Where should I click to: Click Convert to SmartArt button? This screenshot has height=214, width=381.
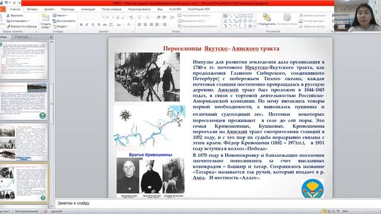pyautogui.click(x=198, y=26)
